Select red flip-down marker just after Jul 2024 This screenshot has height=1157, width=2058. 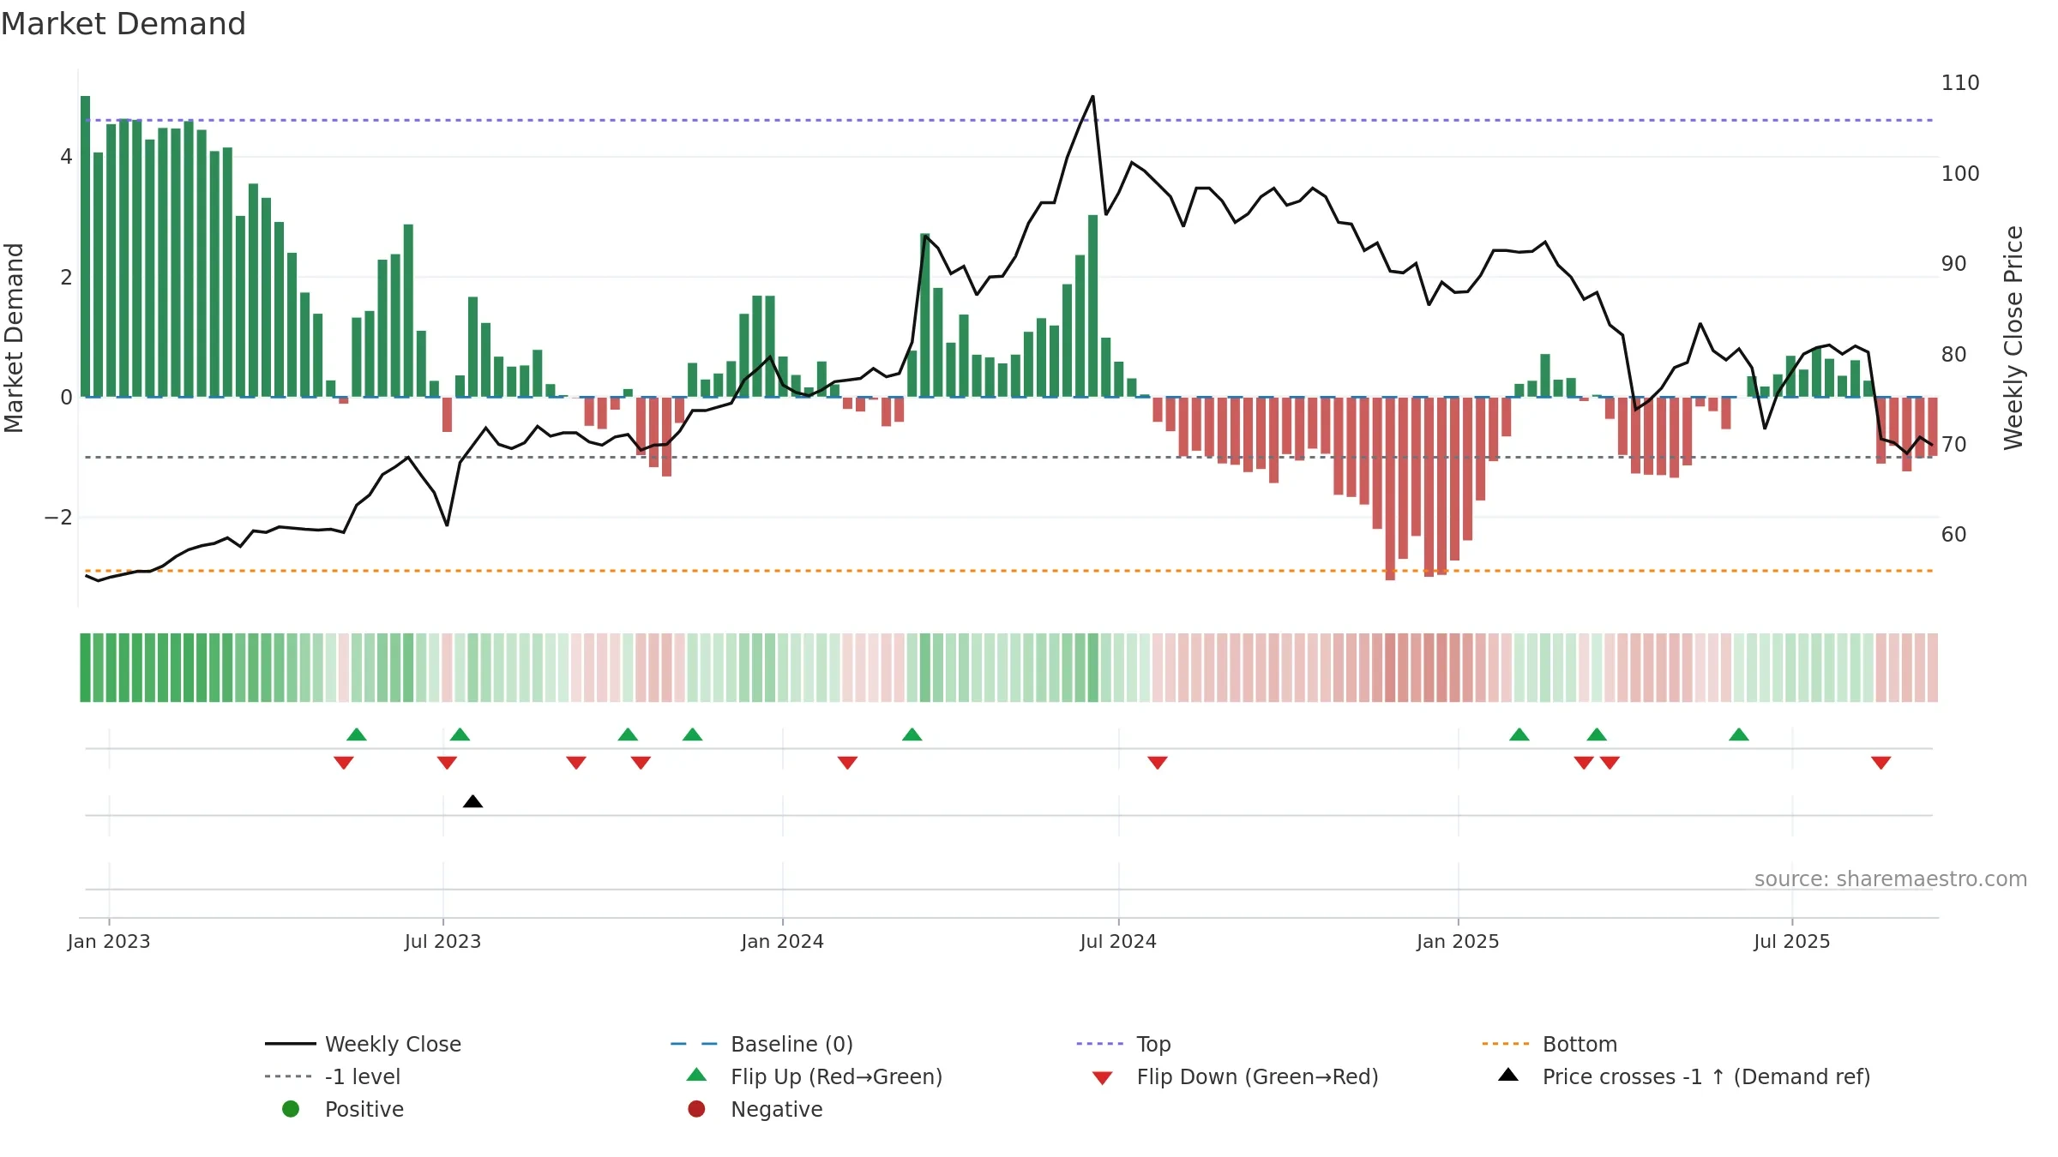coord(1157,763)
